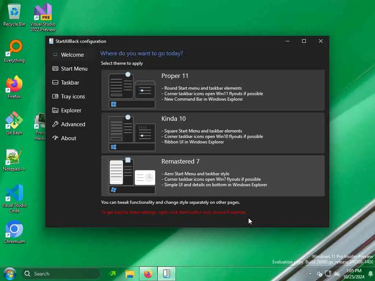
Task: Click the Welcome smiley icon
Action: tap(55, 55)
